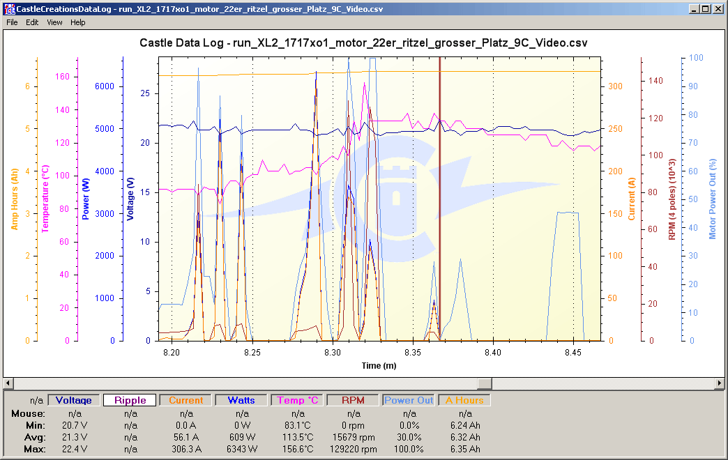Viewport: 728px width, 460px height.
Task: Click the Time (m) axis label
Action: tap(379, 366)
